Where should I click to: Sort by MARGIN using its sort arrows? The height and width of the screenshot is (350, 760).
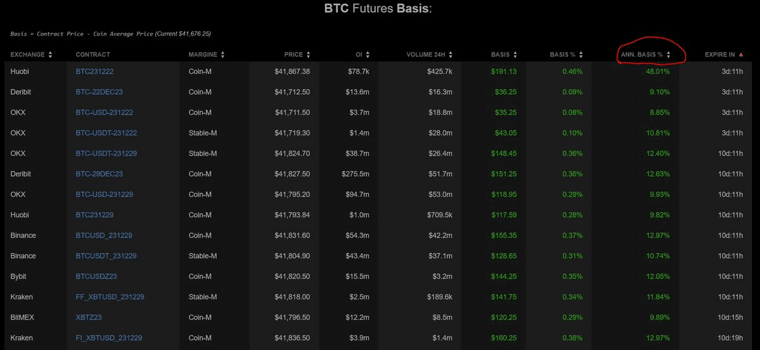click(x=222, y=55)
